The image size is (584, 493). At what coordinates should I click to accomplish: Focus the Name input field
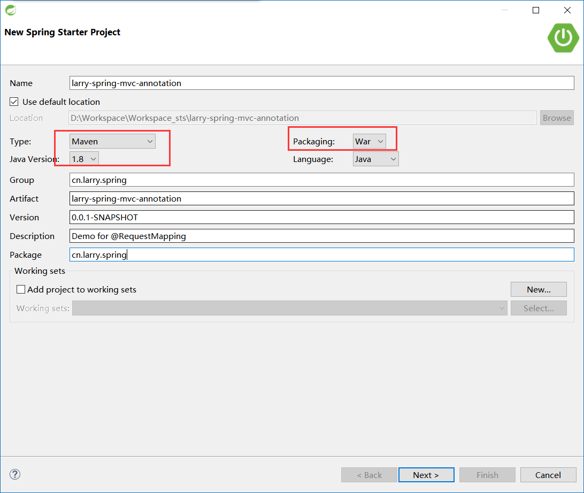pos(322,83)
